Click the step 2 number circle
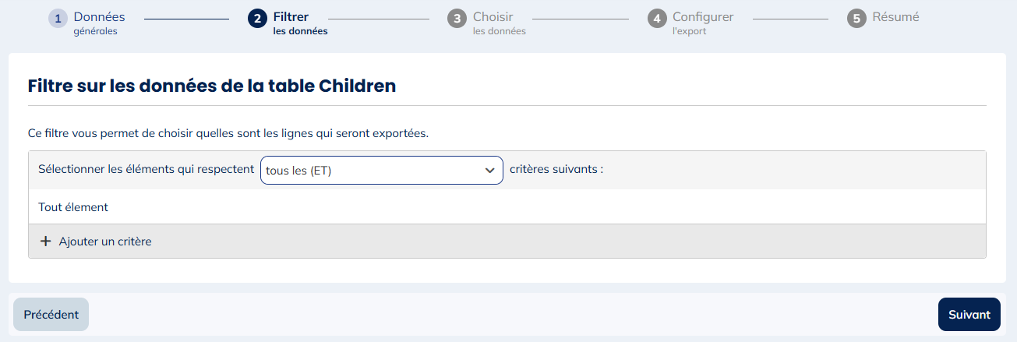1017x342 pixels. click(257, 19)
